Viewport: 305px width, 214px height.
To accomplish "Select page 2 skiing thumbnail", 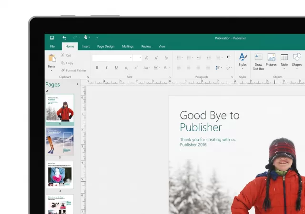I will coord(60,142).
